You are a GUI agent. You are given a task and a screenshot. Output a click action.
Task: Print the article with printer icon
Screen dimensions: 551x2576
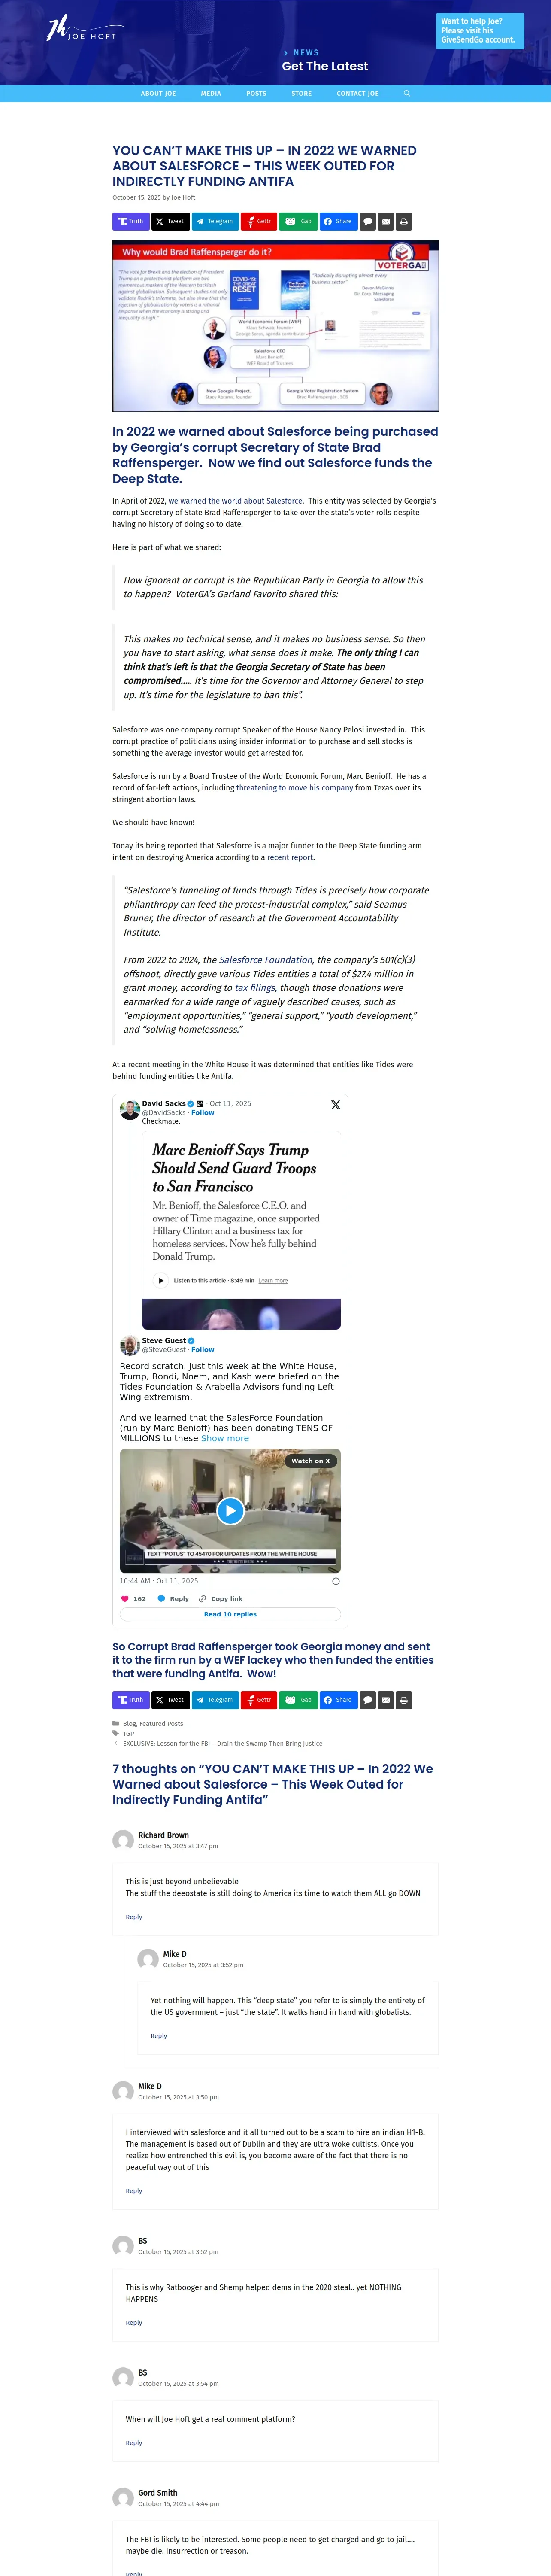pos(404,221)
